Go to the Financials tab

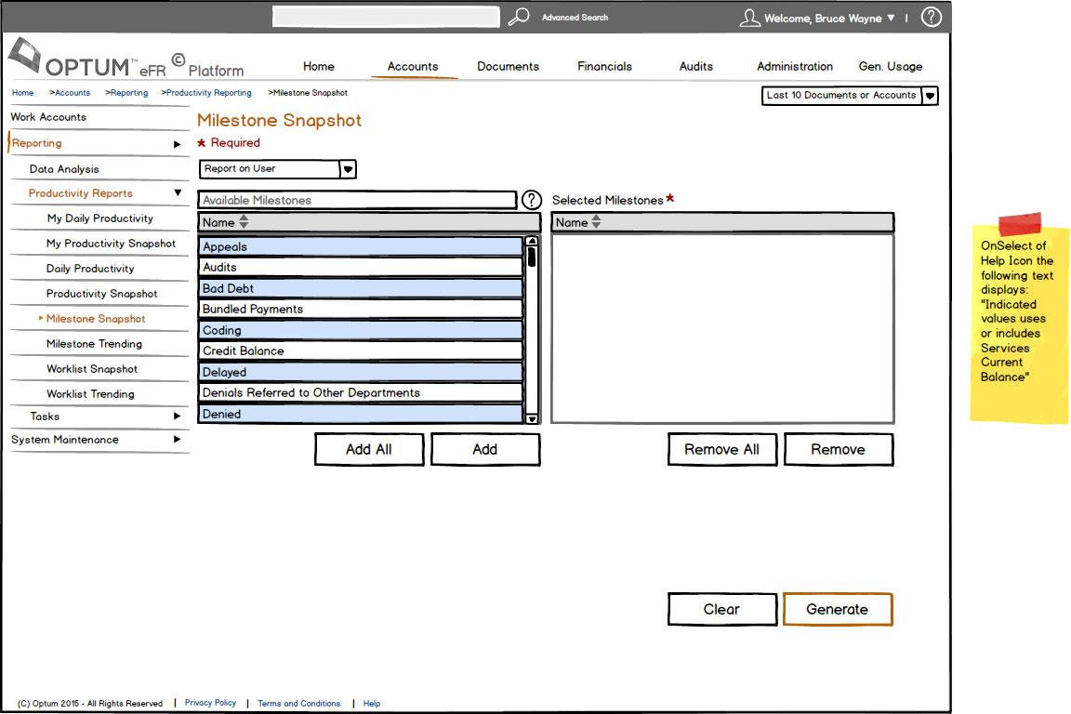604,67
